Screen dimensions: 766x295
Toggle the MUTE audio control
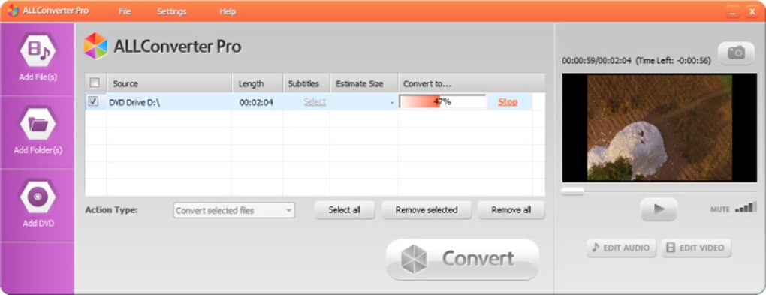[720, 209]
